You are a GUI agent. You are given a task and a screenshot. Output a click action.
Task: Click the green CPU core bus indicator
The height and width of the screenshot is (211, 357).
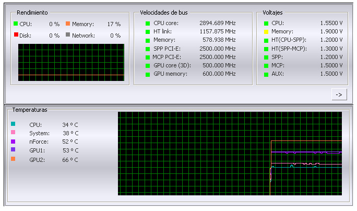pos(148,24)
